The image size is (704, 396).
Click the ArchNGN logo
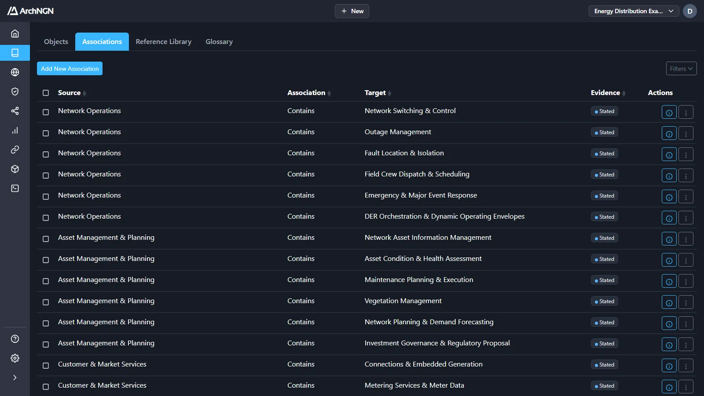[x=30, y=11]
